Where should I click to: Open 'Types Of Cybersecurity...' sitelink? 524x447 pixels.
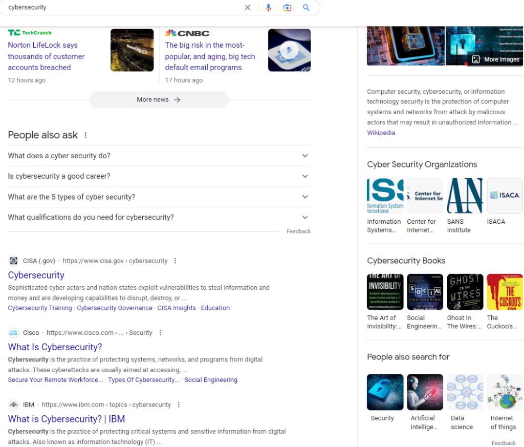[144, 380]
